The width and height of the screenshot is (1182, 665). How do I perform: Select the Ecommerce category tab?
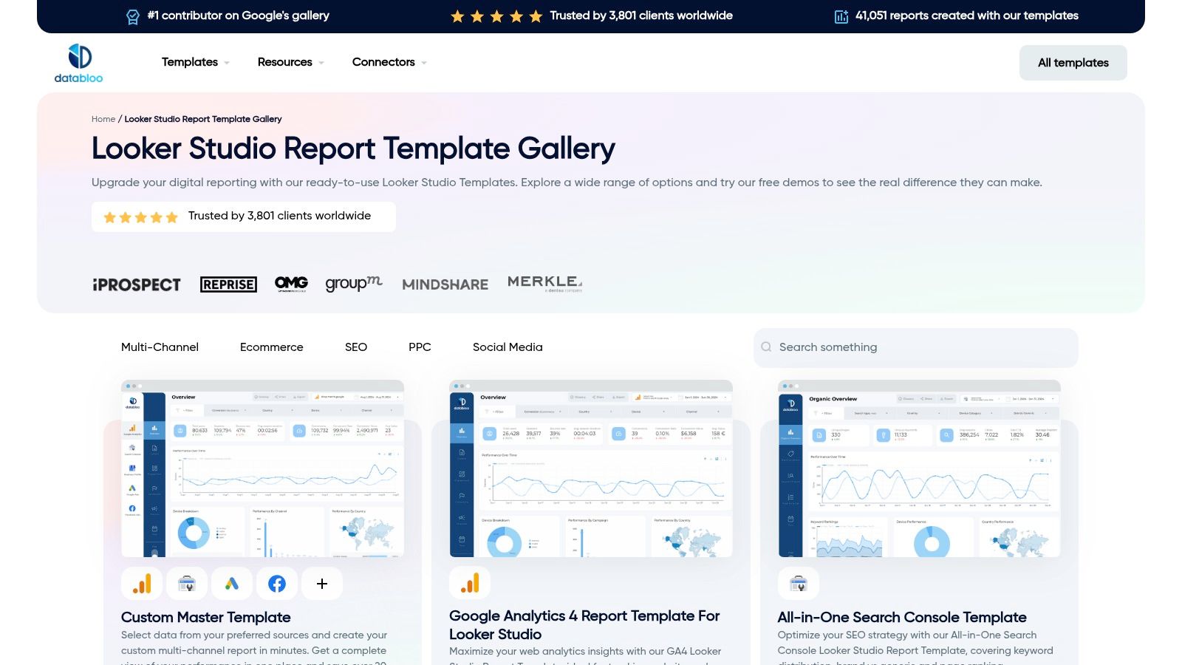(x=271, y=347)
